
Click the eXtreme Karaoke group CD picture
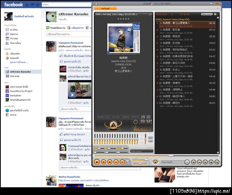[x=51, y=17]
